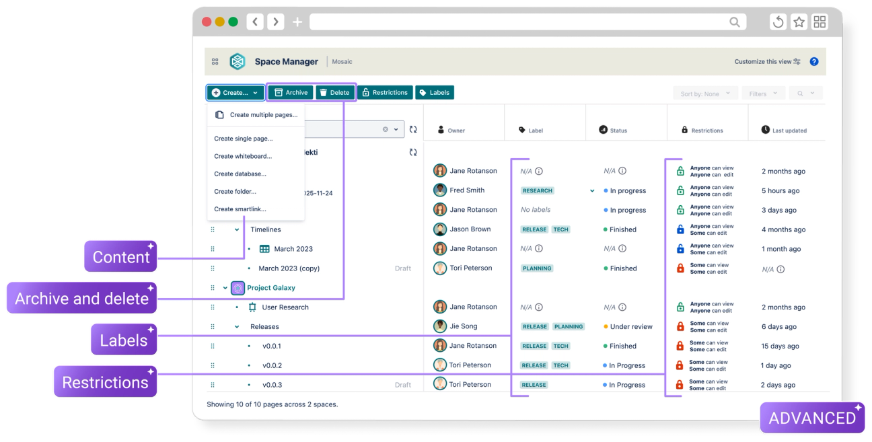Open the app switcher grid icon
The height and width of the screenshot is (442, 872).
(215, 61)
